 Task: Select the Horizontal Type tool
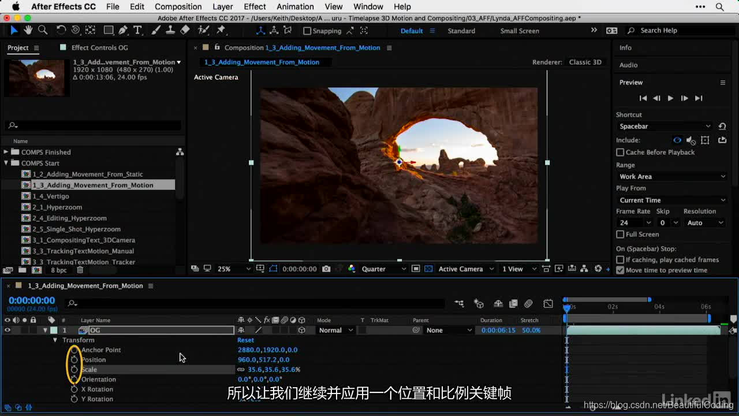coord(137,30)
